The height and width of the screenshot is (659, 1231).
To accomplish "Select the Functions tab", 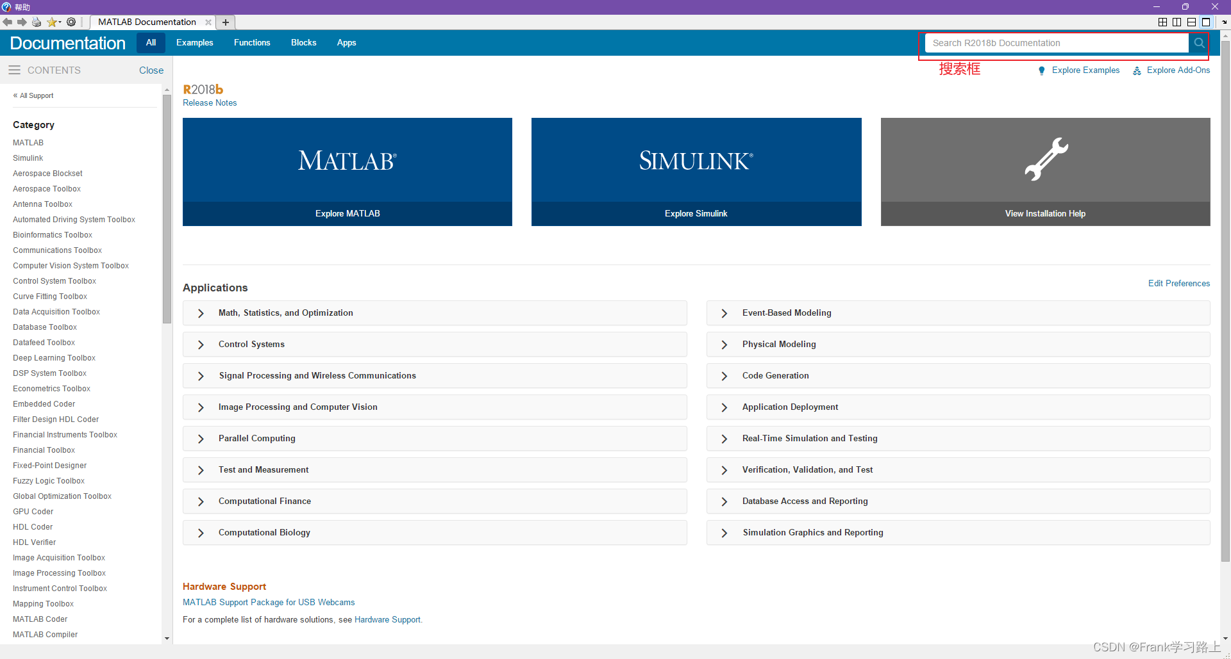I will [252, 43].
